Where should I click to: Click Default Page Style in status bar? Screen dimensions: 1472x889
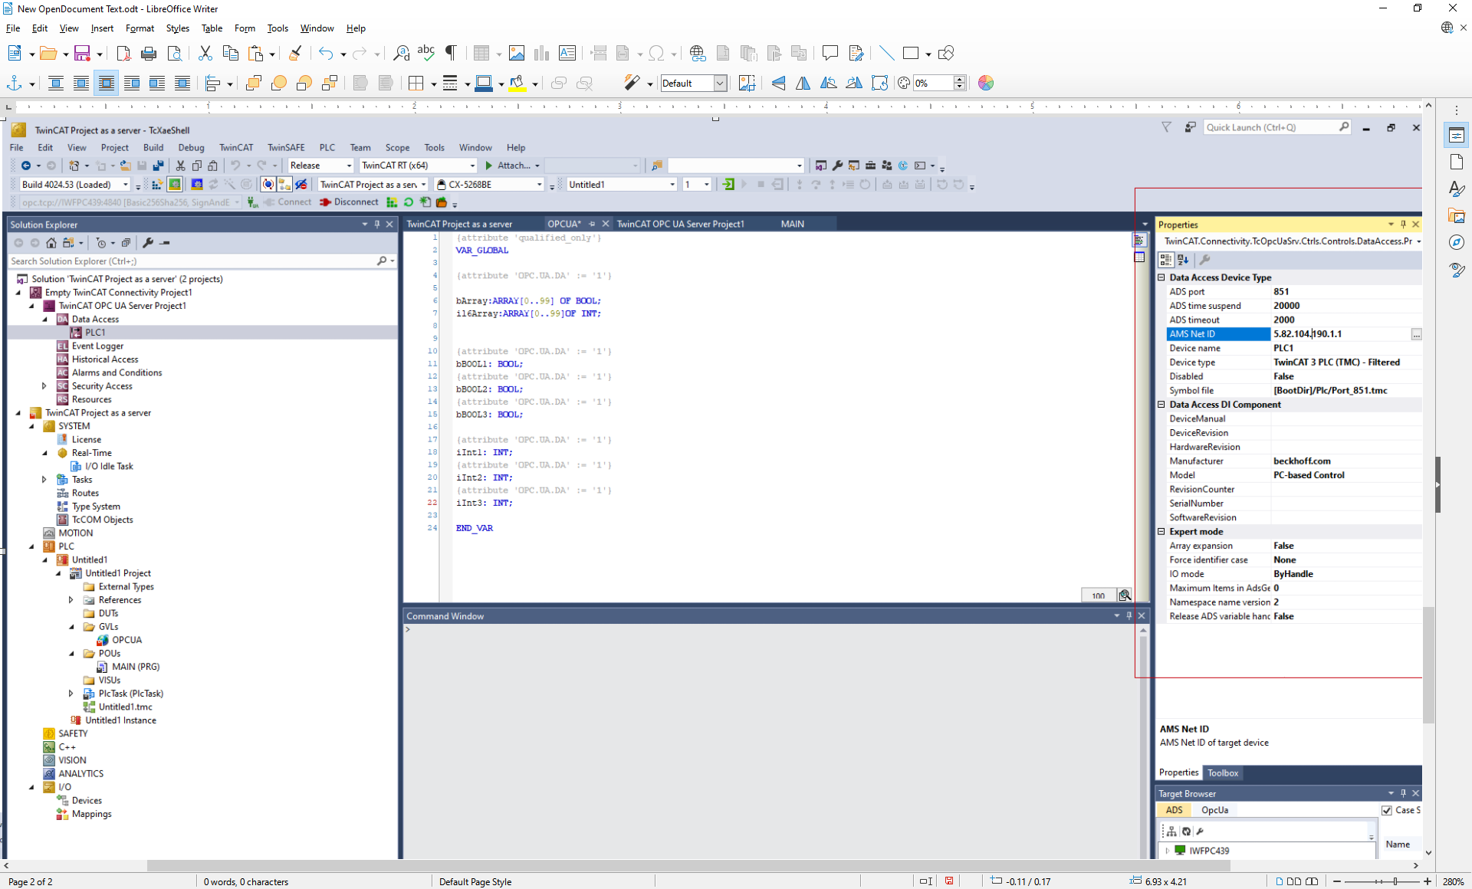pos(475,881)
